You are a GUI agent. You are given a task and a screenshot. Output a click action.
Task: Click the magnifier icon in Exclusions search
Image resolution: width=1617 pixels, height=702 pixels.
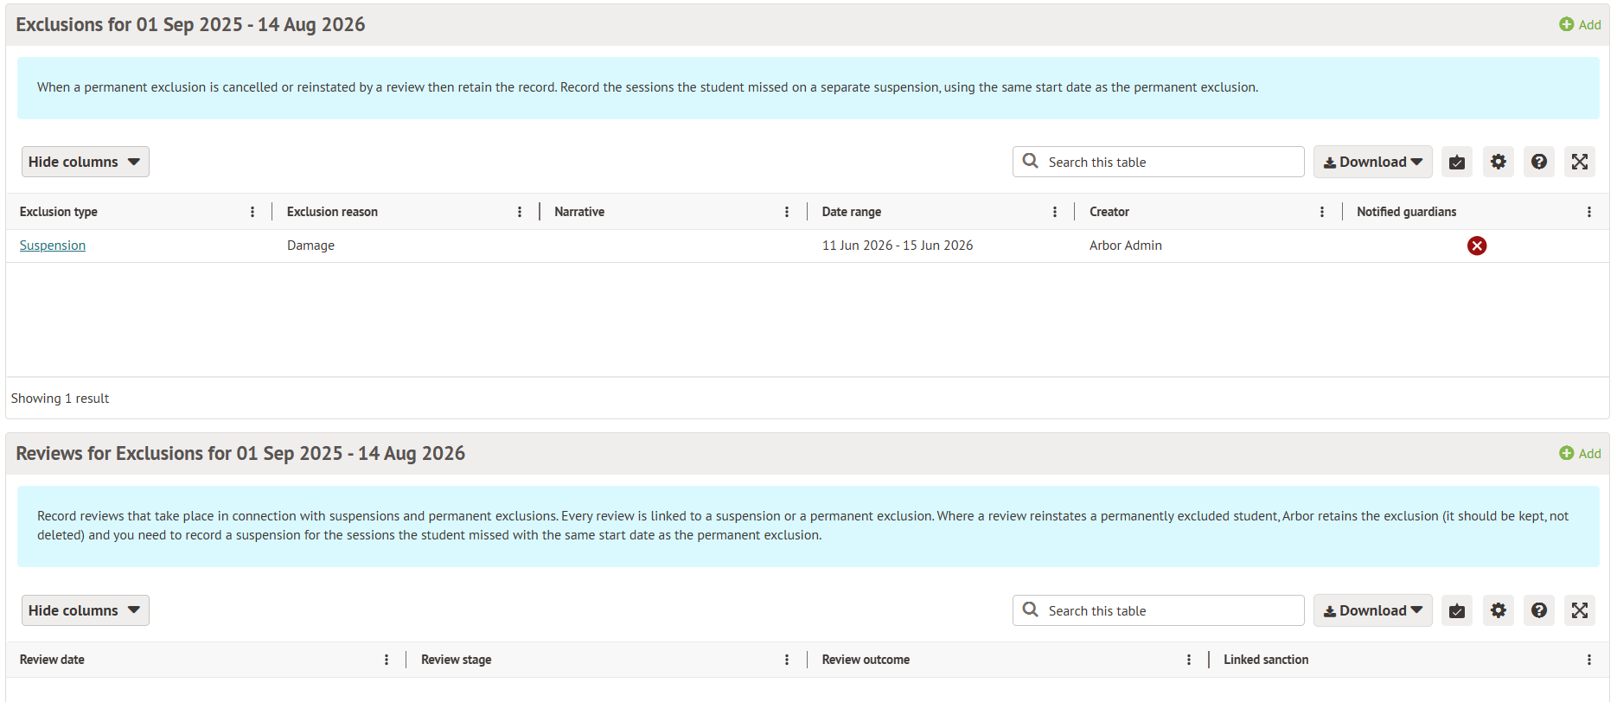coord(1030,161)
